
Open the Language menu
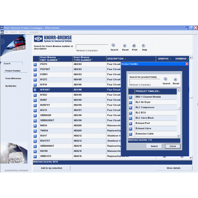33,32
